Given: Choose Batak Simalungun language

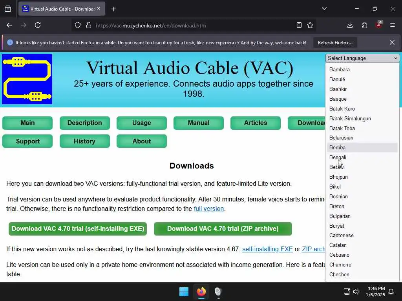Looking at the screenshot, I should tap(362, 118).
